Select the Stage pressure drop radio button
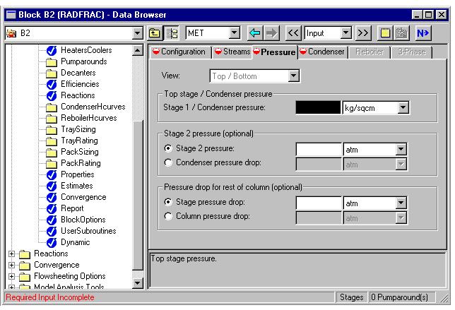The height and width of the screenshot is (310, 455). [168, 202]
